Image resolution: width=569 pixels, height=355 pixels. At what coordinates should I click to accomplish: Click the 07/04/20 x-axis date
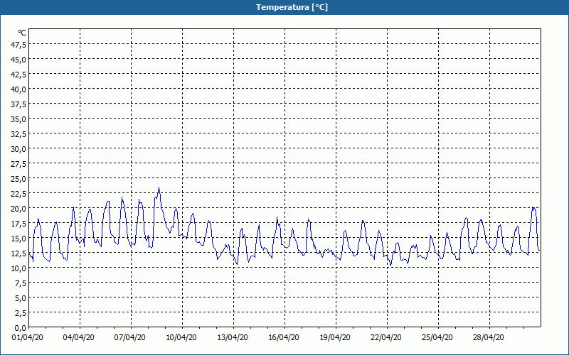click(130, 338)
